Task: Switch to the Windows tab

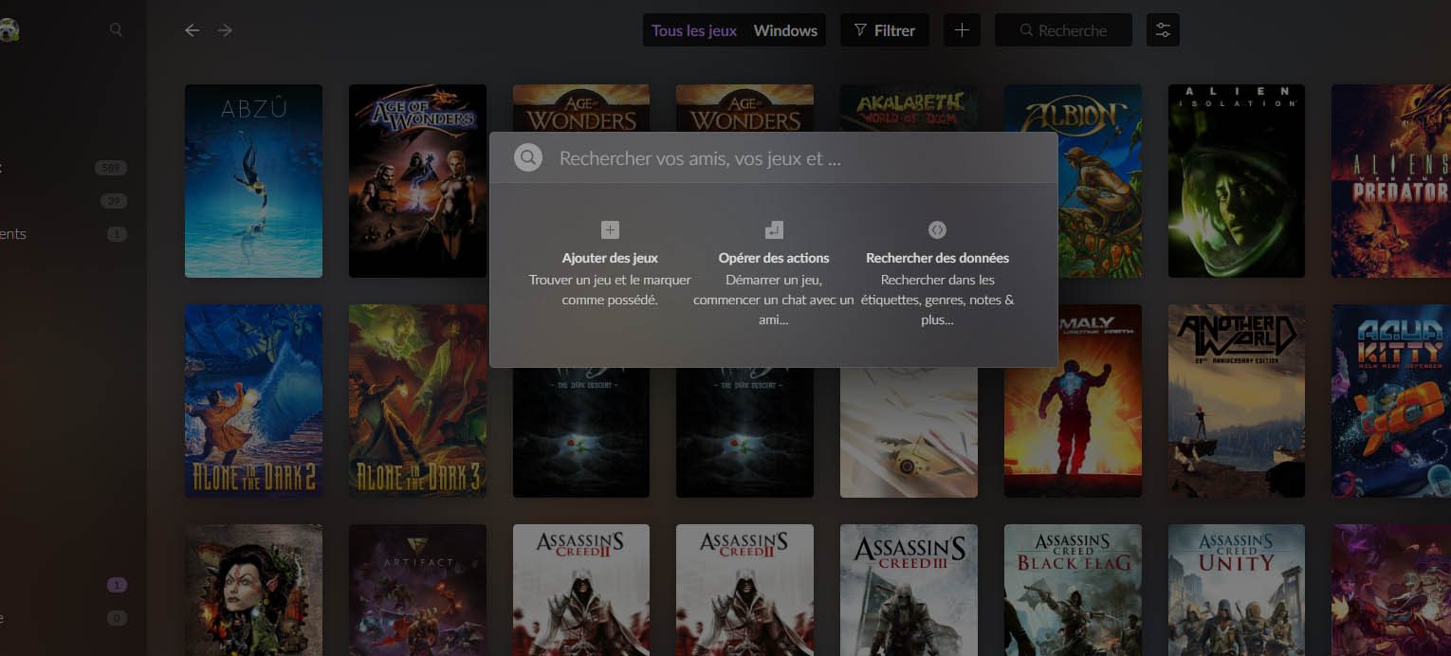Action: [785, 30]
